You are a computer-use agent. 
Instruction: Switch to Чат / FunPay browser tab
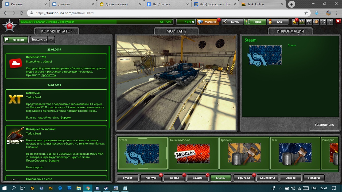coord(168,4)
